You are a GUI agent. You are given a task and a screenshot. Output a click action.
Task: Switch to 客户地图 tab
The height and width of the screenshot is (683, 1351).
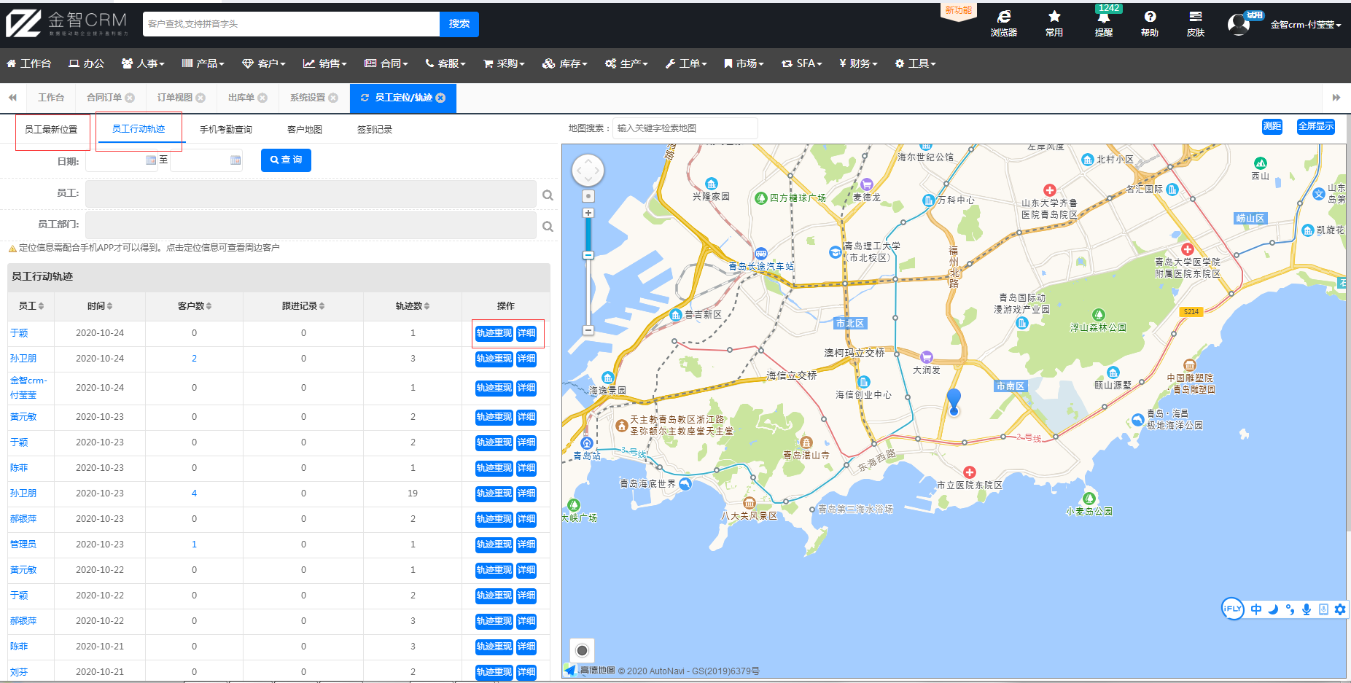click(305, 130)
